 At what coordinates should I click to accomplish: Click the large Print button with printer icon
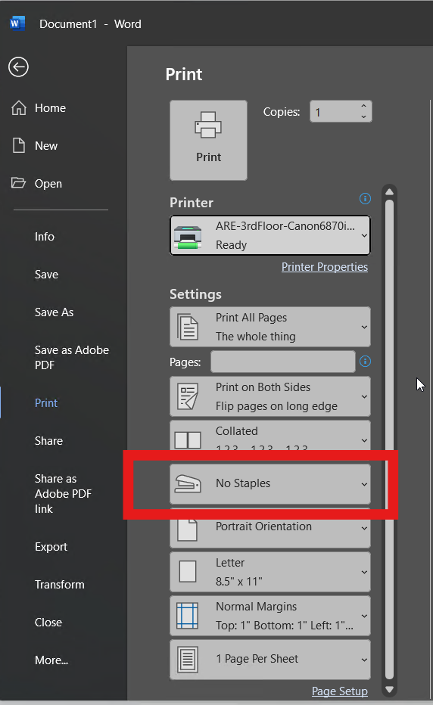click(208, 140)
